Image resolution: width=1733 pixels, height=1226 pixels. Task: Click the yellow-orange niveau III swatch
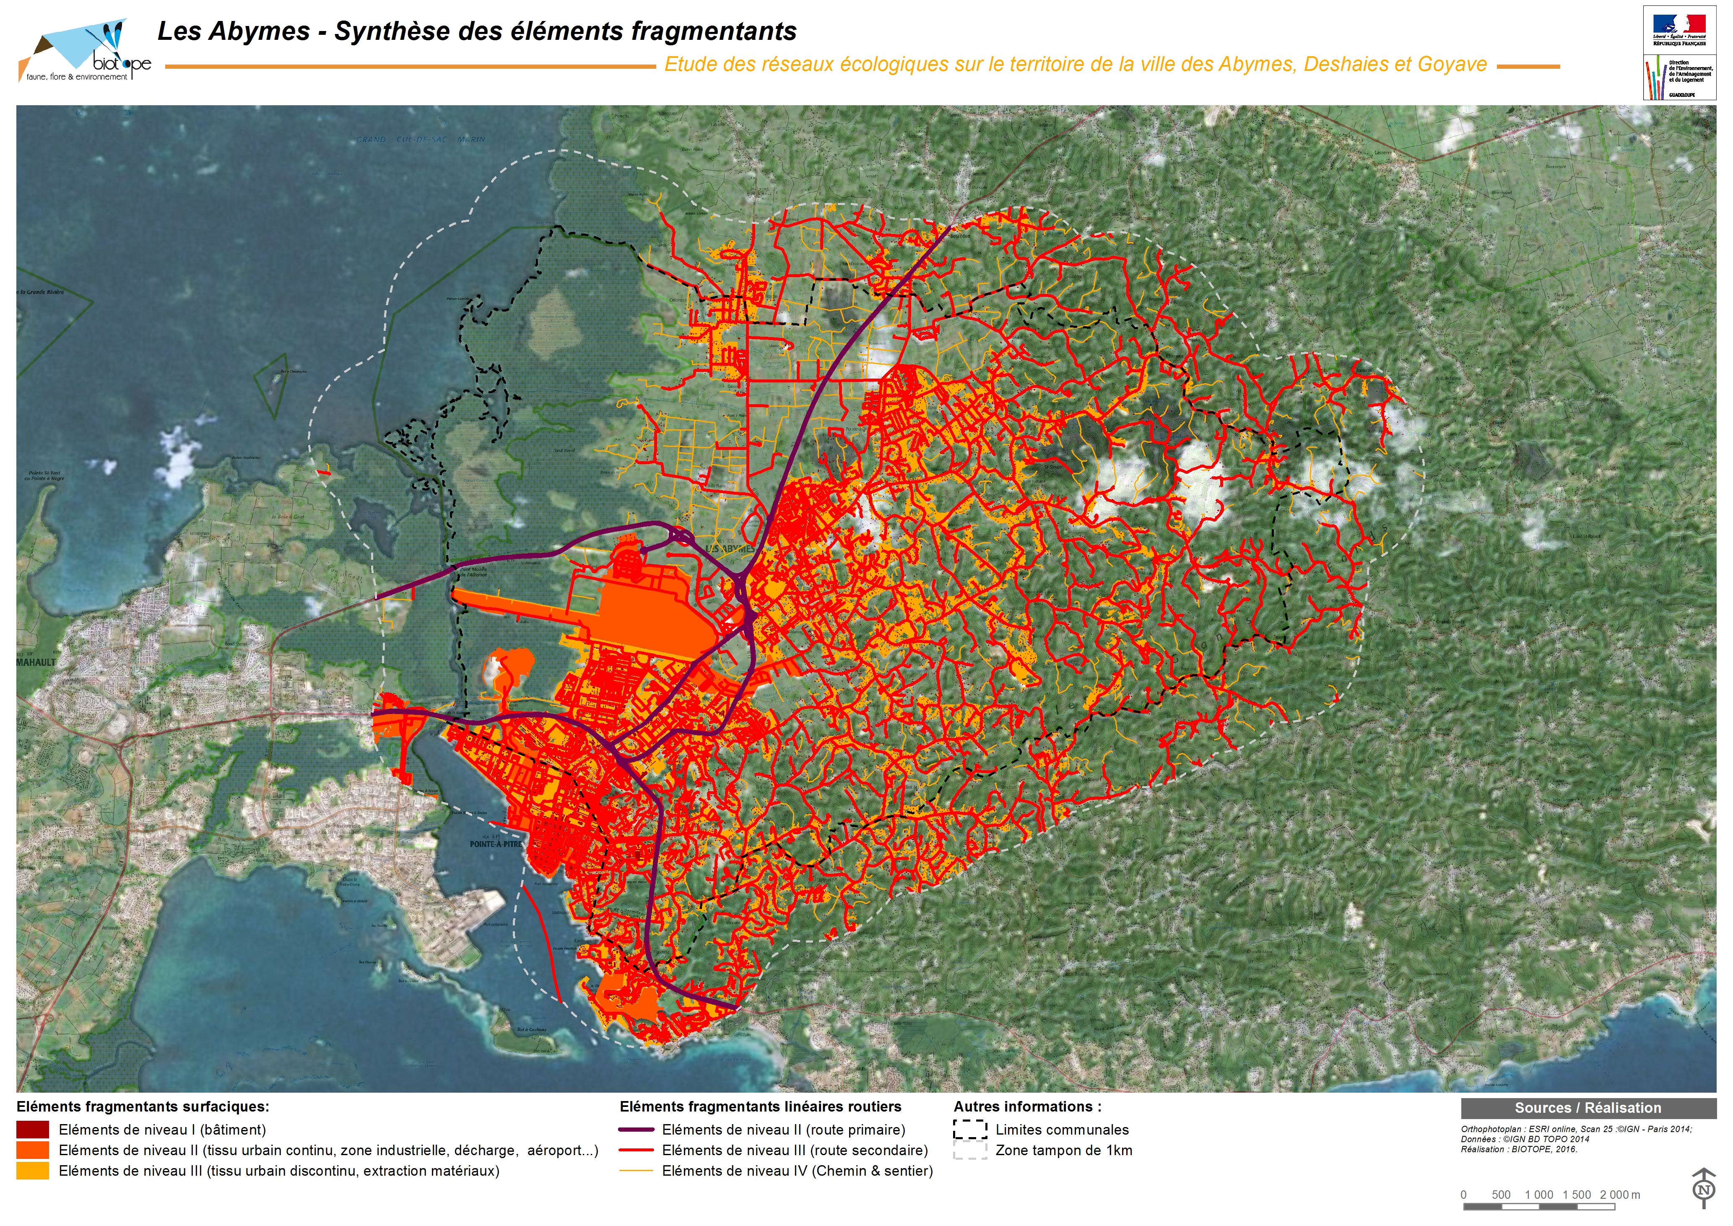point(32,1171)
